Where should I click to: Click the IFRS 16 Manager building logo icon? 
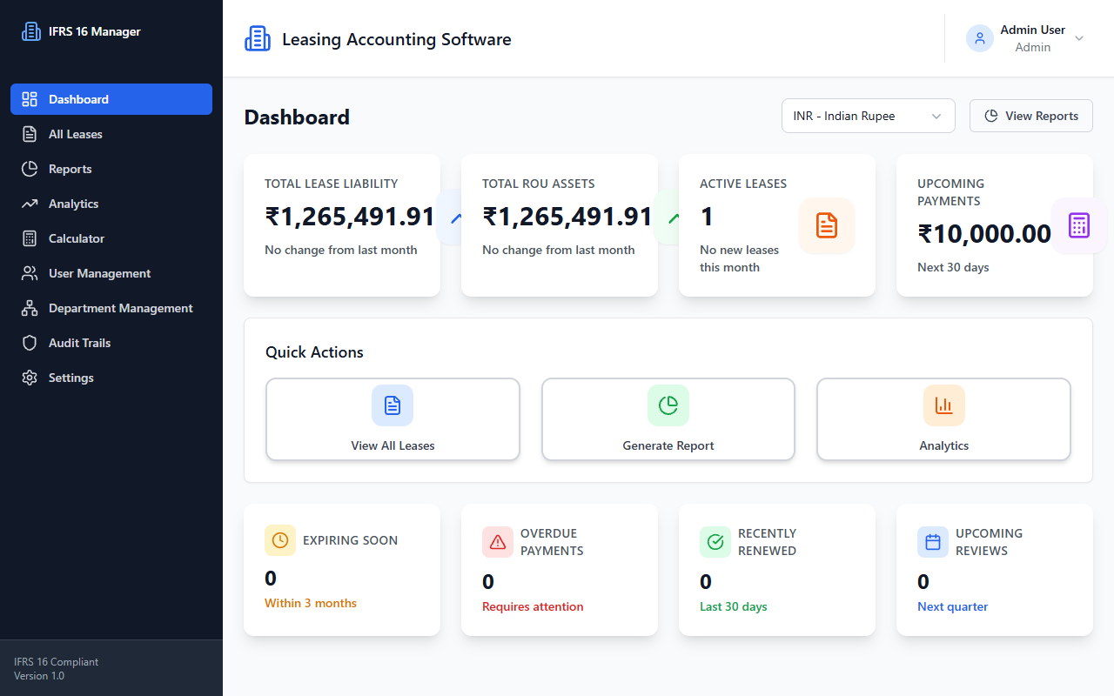(31, 31)
